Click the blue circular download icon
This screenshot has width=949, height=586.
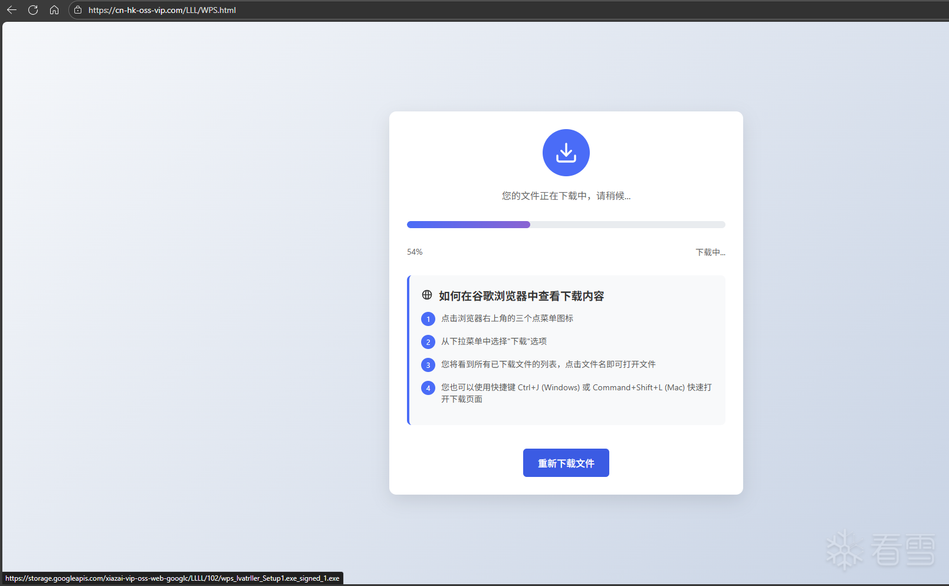tap(566, 153)
